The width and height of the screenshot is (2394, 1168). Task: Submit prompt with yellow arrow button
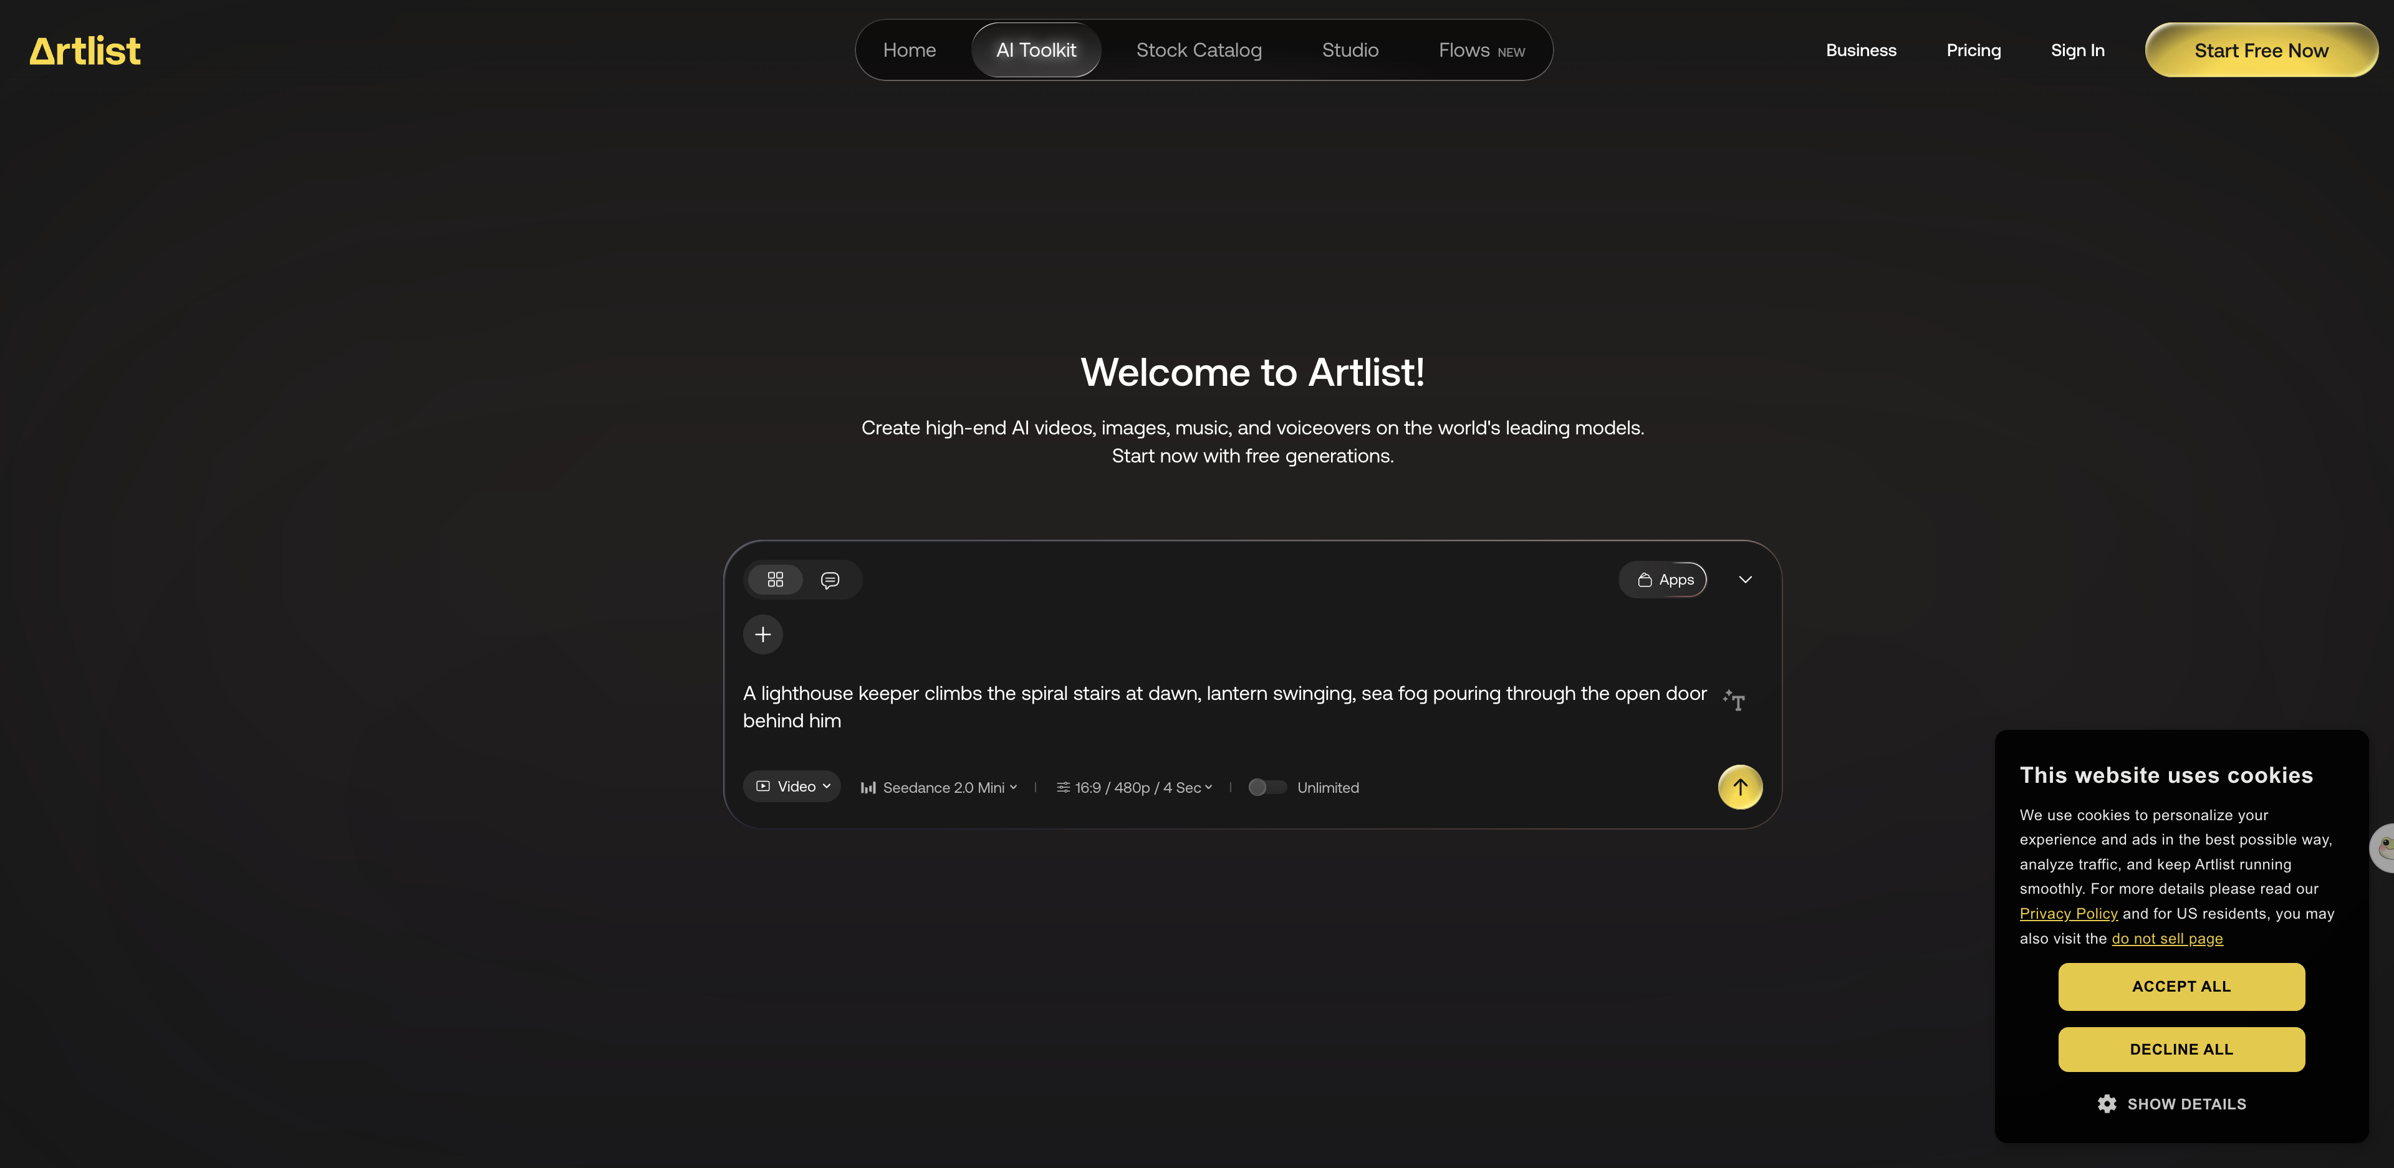click(1740, 787)
